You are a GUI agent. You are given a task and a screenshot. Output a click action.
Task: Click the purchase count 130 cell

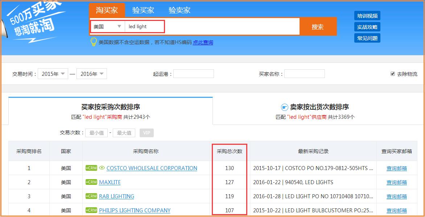pos(230,168)
